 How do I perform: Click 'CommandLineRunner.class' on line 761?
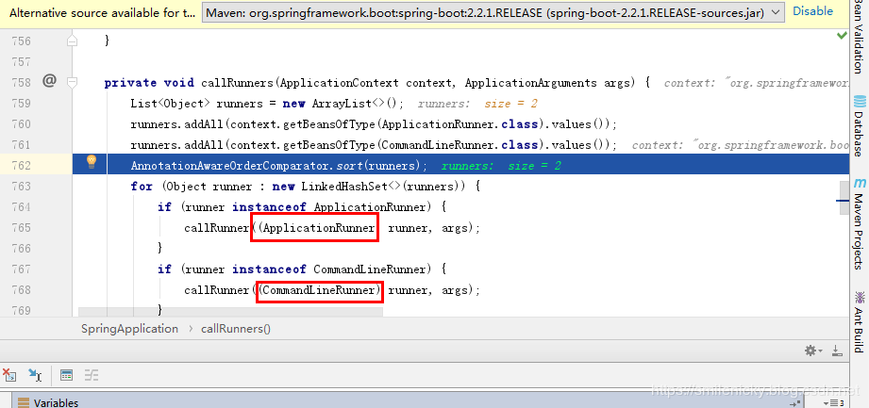pos(460,145)
